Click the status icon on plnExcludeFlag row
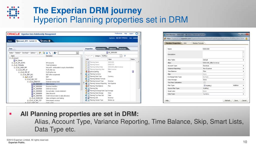 click(133, 71)
